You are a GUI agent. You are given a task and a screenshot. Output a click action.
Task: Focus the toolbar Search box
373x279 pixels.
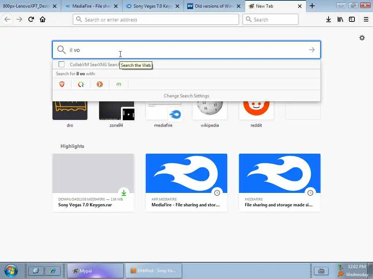pos(270,20)
